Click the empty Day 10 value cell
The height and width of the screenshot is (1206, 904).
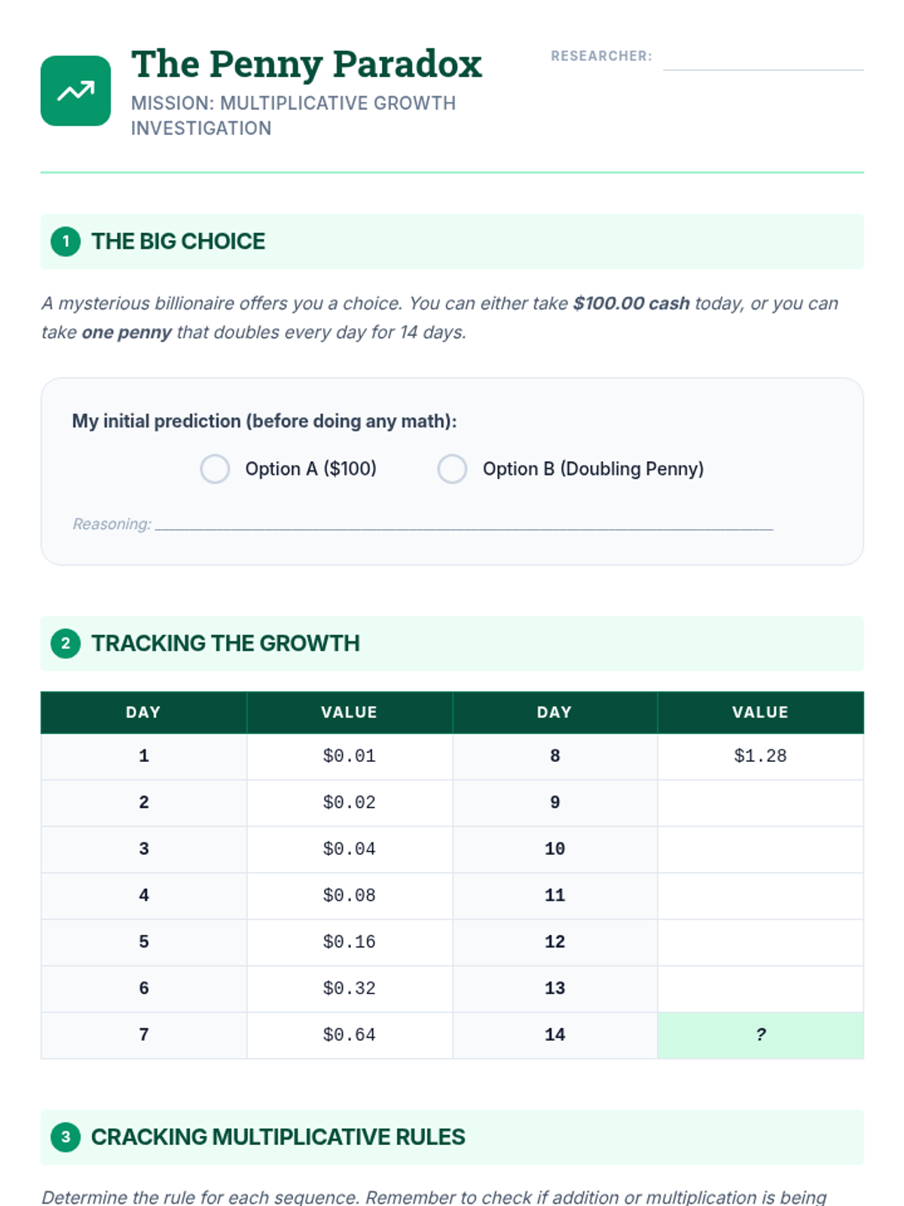(760, 849)
